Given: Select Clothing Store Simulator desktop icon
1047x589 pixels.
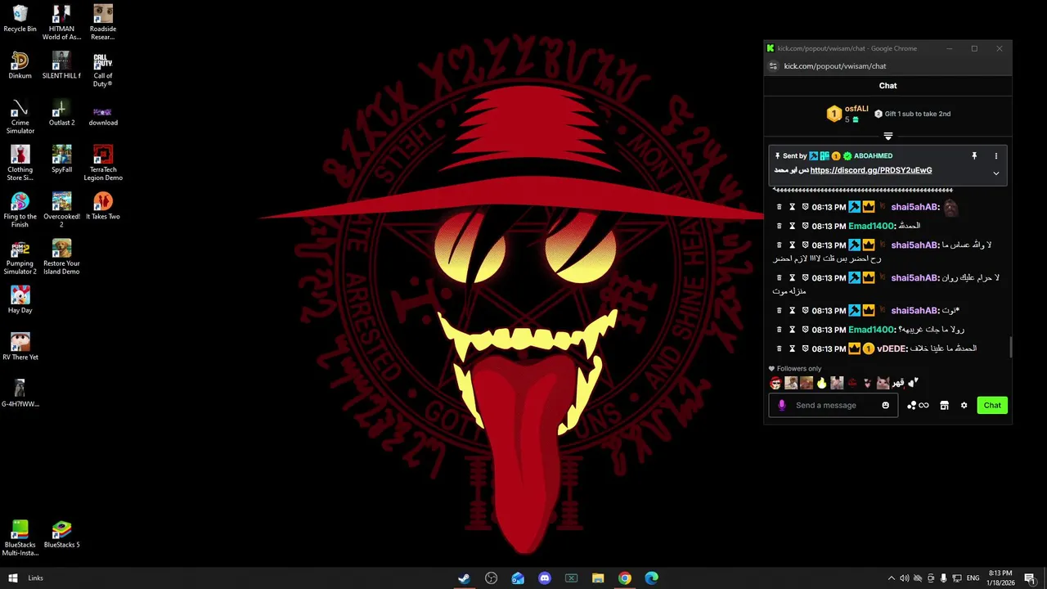Looking at the screenshot, I should tap(20, 163).
